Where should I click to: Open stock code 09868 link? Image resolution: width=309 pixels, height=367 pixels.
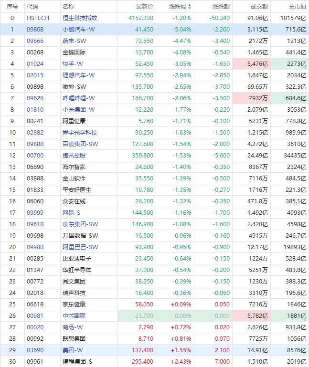[x=35, y=30]
